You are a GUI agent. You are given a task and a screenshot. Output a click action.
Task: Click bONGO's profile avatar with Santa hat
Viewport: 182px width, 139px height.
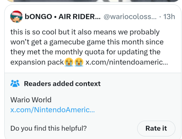[16, 17]
